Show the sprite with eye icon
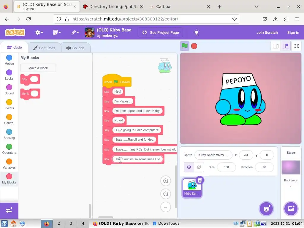This screenshot has width=304, height=228. [x=189, y=167]
